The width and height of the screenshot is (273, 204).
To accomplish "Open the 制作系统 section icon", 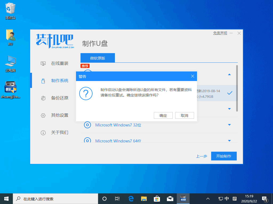I will point(43,80).
